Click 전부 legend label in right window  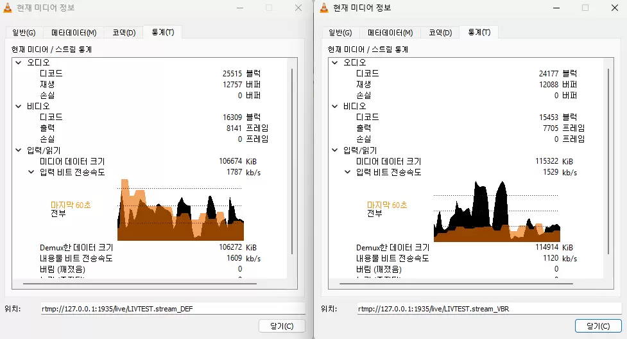tap(374, 213)
